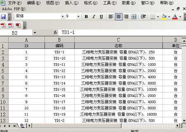
Task: Open the 编辑(E) menu
Action: pyautogui.click(x=34, y=3)
